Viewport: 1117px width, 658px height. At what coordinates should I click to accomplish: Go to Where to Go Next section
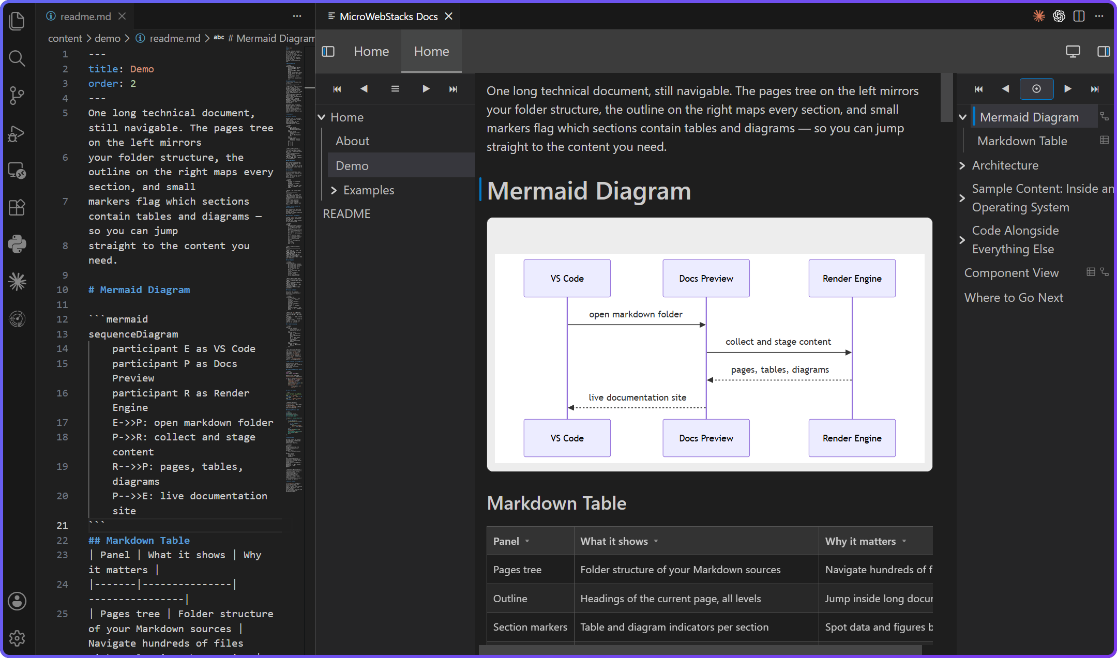(1014, 298)
